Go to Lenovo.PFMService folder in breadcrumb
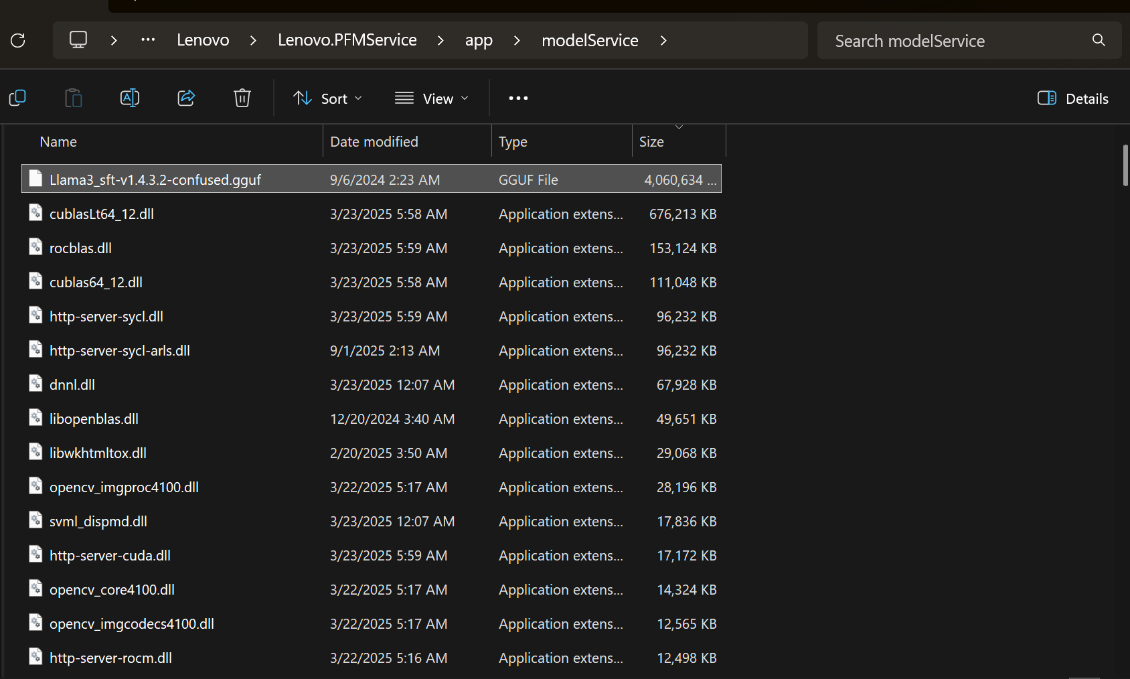Screen dimensions: 1130x679 [347, 40]
